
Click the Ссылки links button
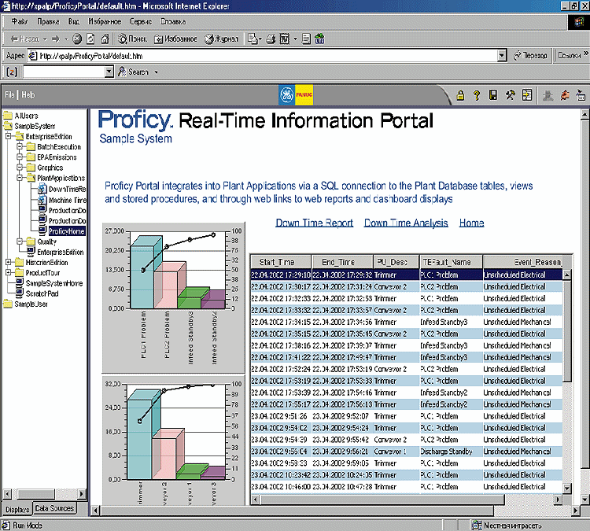point(570,55)
